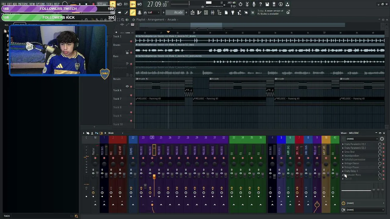The image size is (390, 219).
Task: Click the project info icon
Action: [281, 4]
